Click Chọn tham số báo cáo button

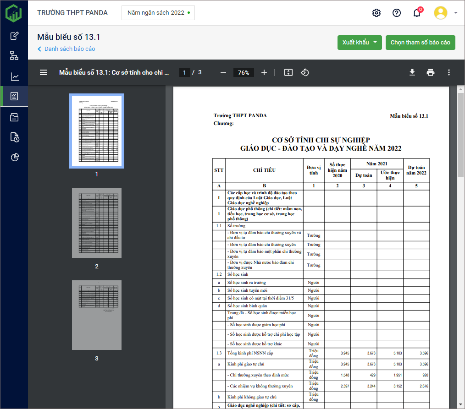(421, 43)
